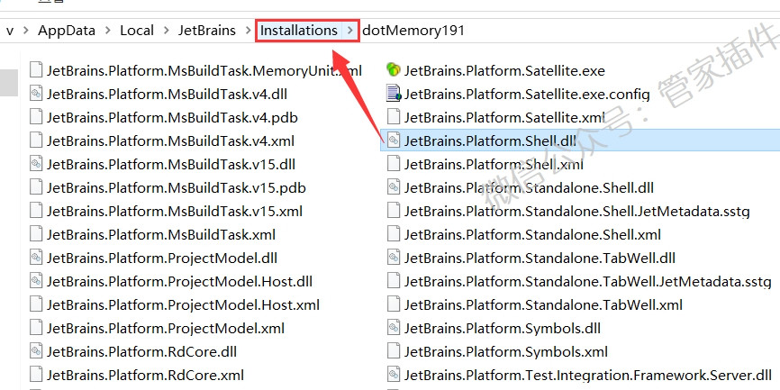Viewport: 780px width, 390px height.
Task: Click the Symbols.dll file icon
Action: tap(394, 329)
